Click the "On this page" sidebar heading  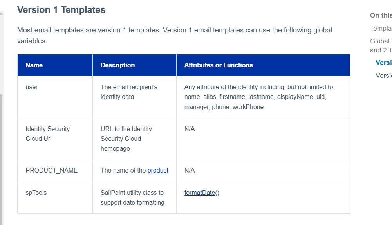click(381, 15)
